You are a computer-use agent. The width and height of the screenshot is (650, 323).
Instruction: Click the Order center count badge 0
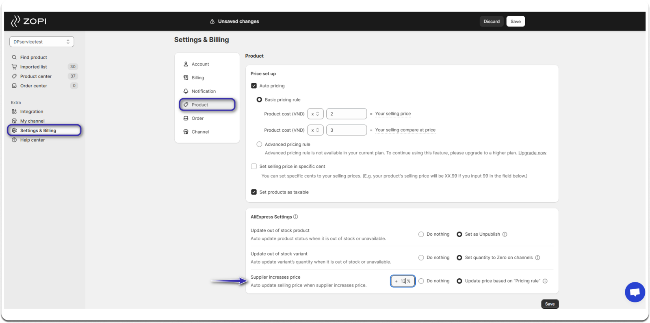click(74, 86)
